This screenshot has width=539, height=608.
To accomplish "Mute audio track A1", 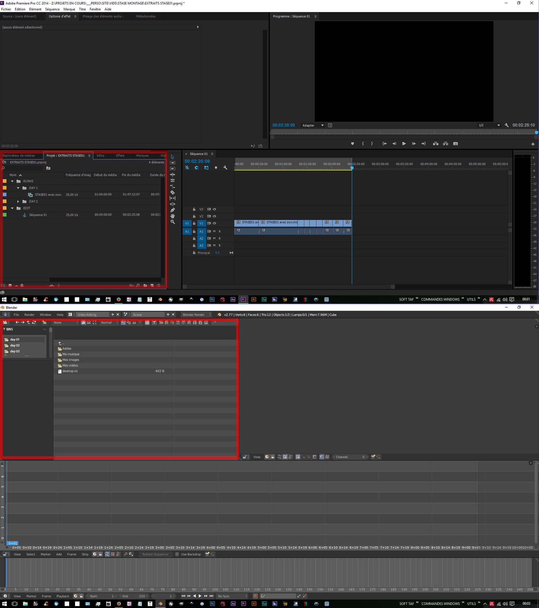I will pos(214,232).
